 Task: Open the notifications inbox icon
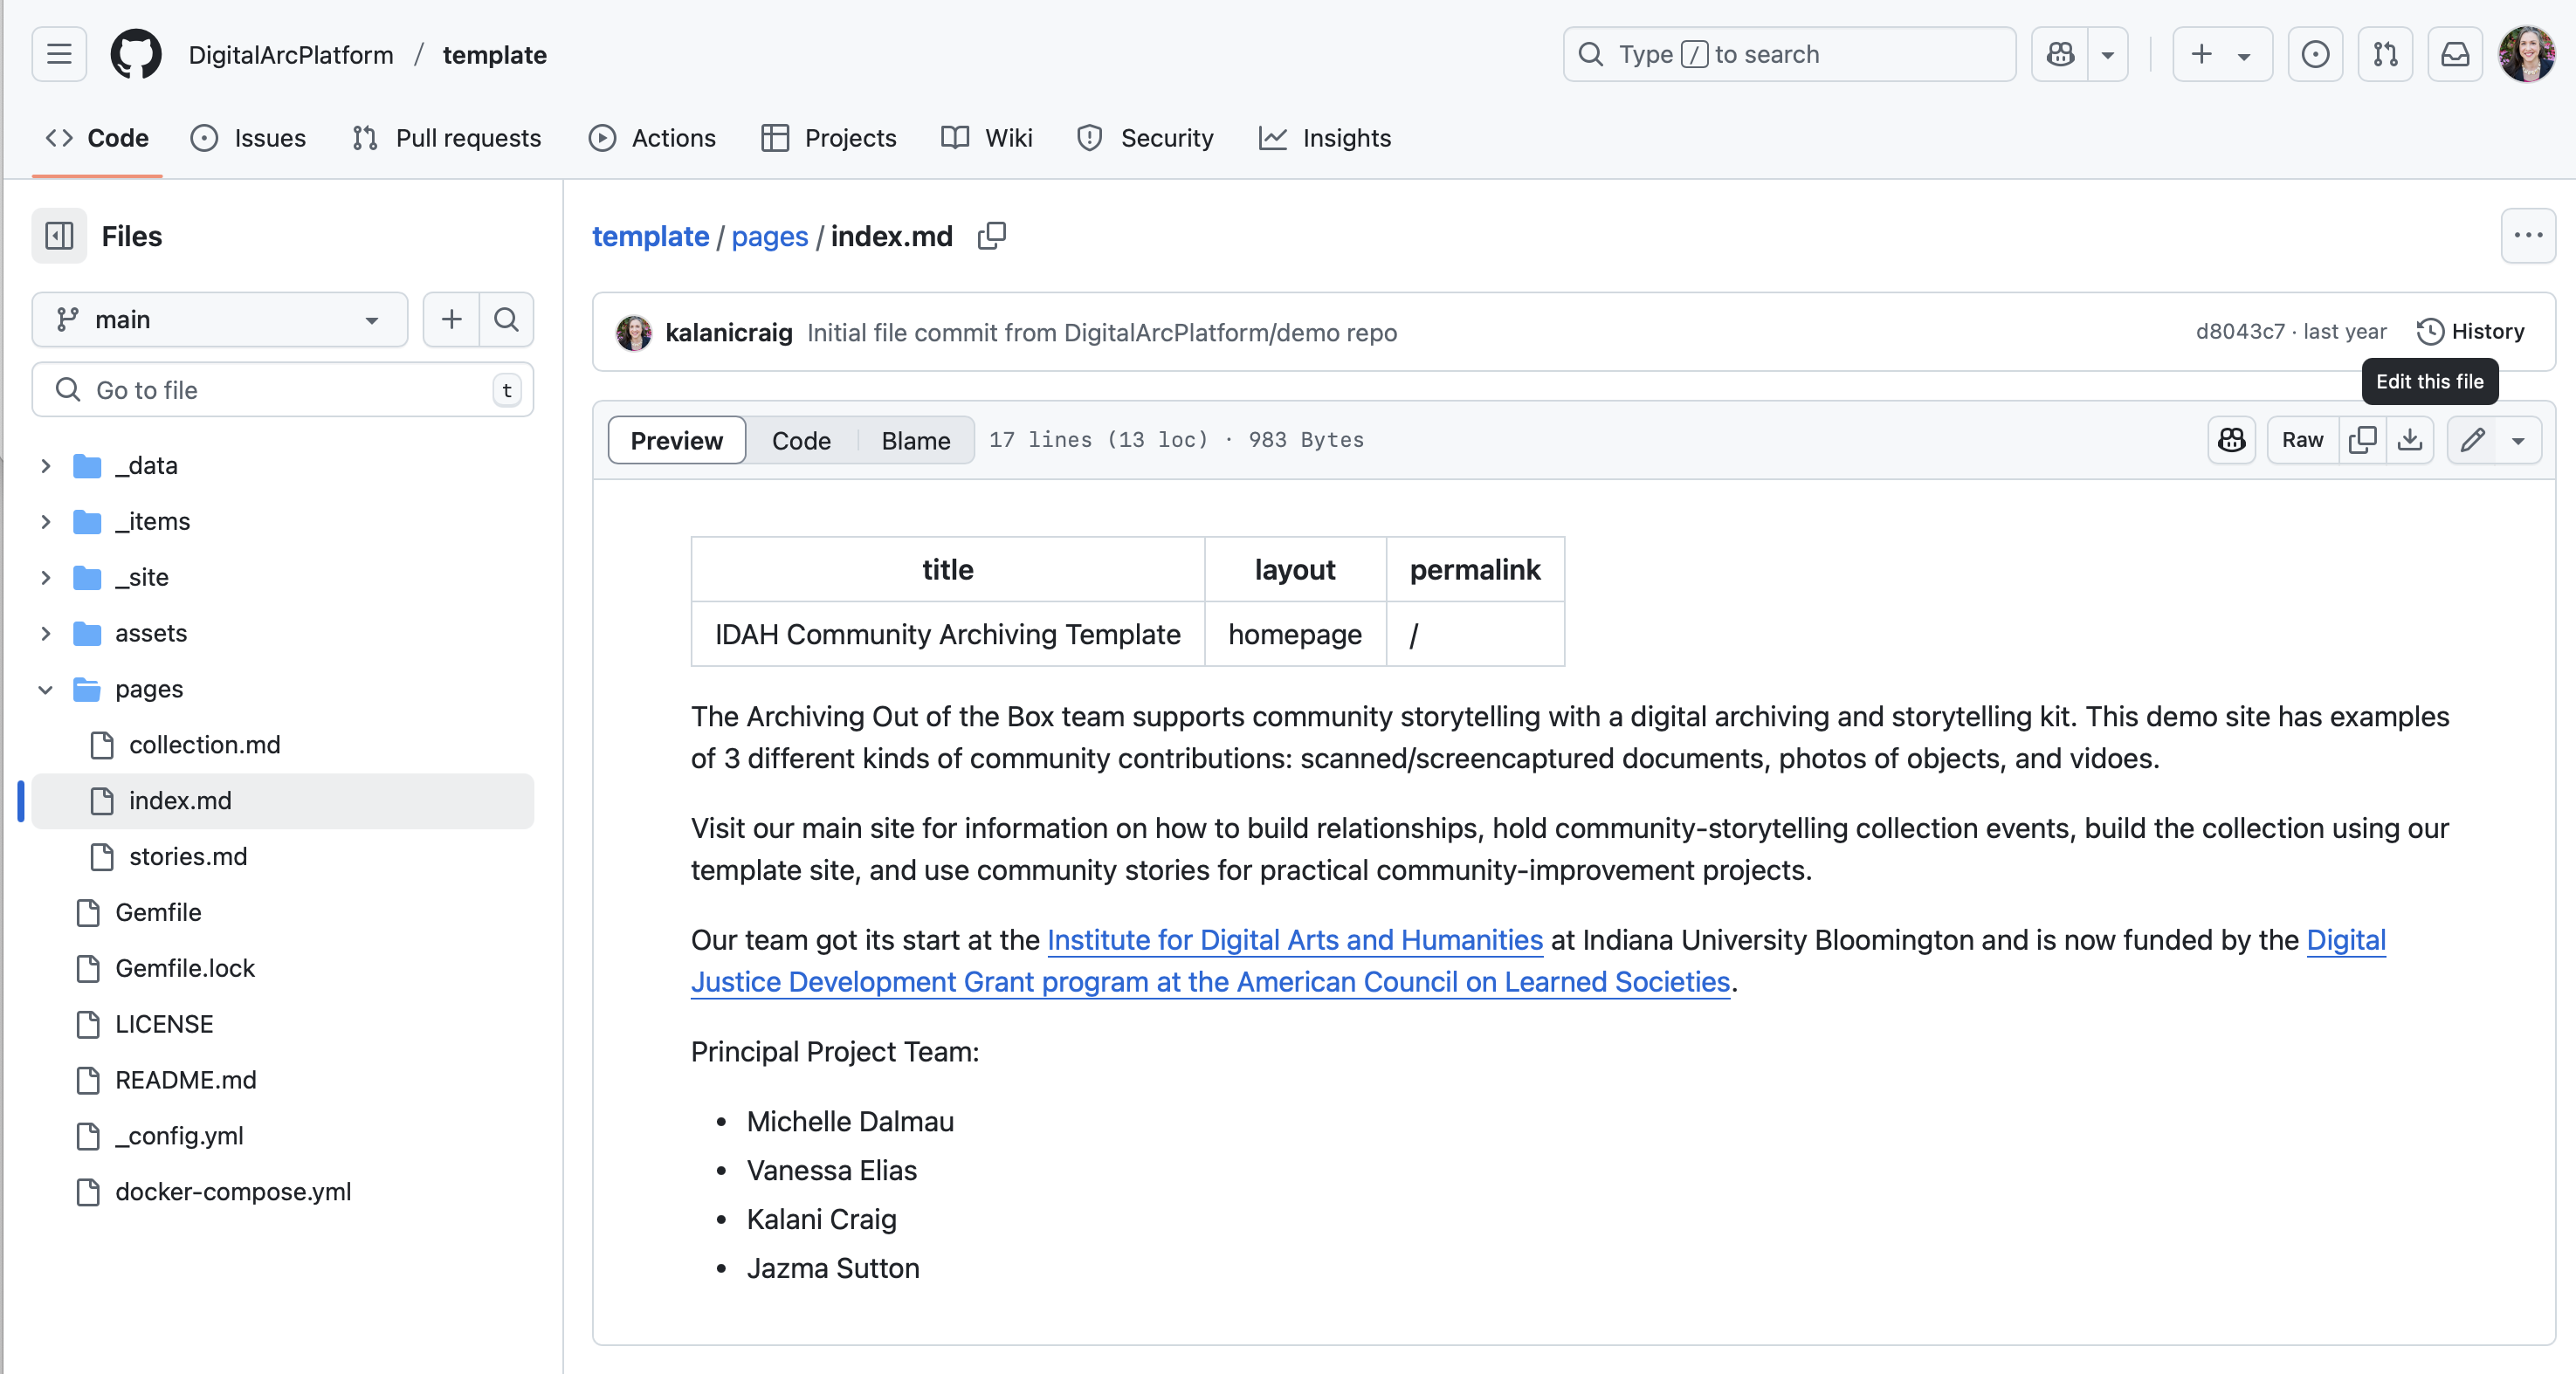[x=2455, y=54]
